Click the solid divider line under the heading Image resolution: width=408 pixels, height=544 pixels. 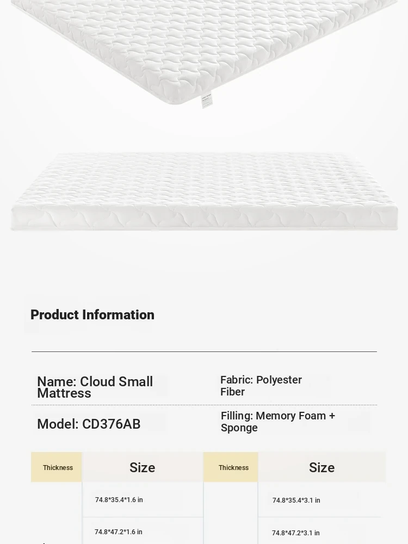204,351
